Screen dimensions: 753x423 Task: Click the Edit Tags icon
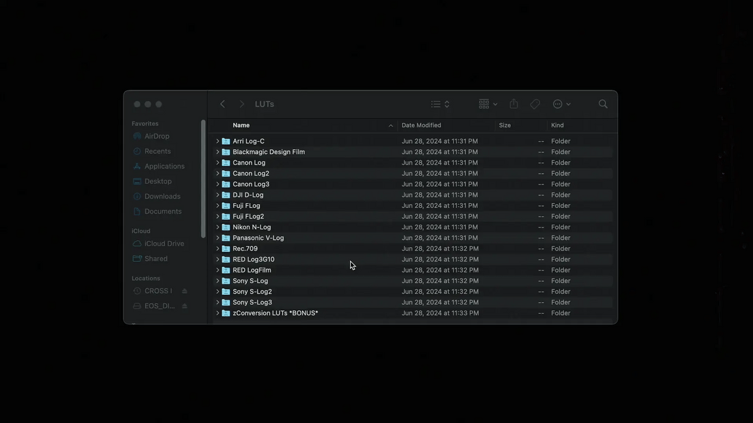pos(535,104)
